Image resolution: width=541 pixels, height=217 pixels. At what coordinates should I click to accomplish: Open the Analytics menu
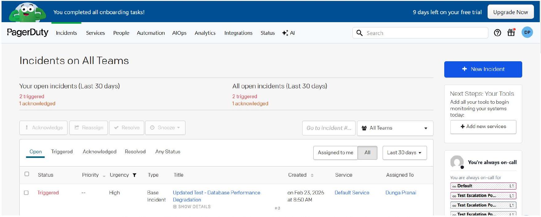(205, 33)
